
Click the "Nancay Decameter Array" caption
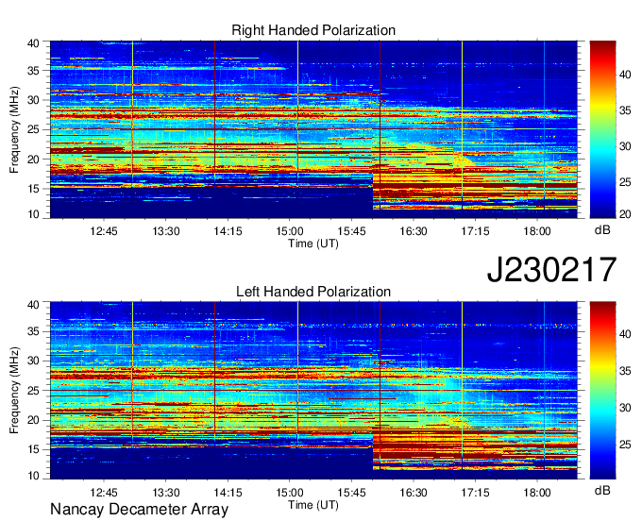139,509
